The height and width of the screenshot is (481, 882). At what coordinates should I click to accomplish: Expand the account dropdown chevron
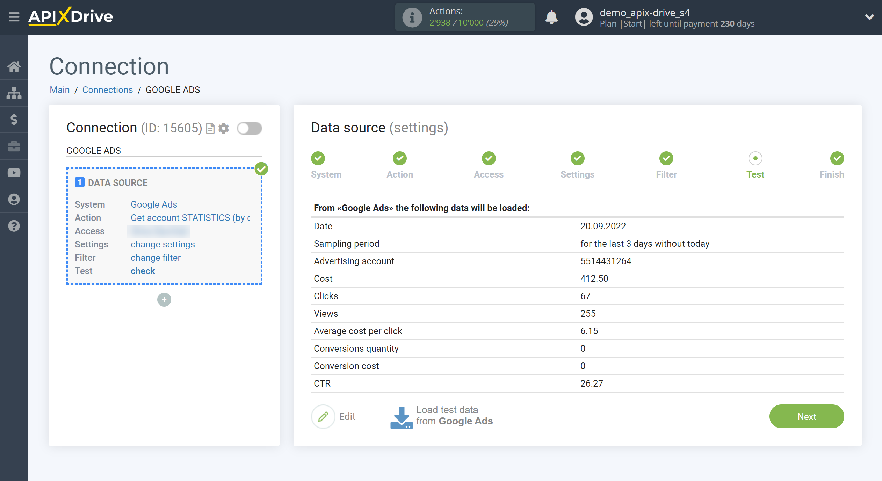coord(869,17)
